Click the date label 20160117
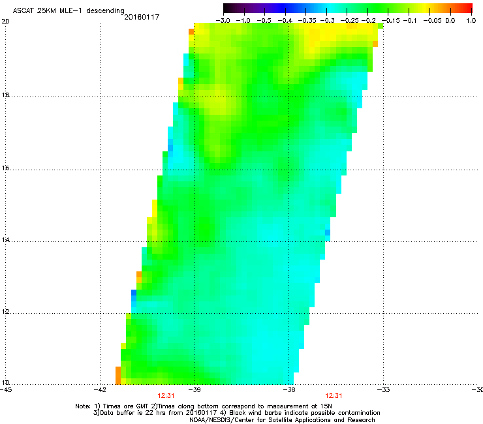 [142, 17]
